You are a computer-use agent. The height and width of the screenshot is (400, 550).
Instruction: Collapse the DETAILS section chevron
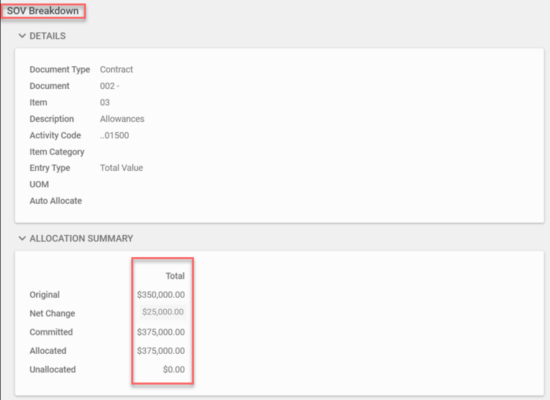coord(22,36)
